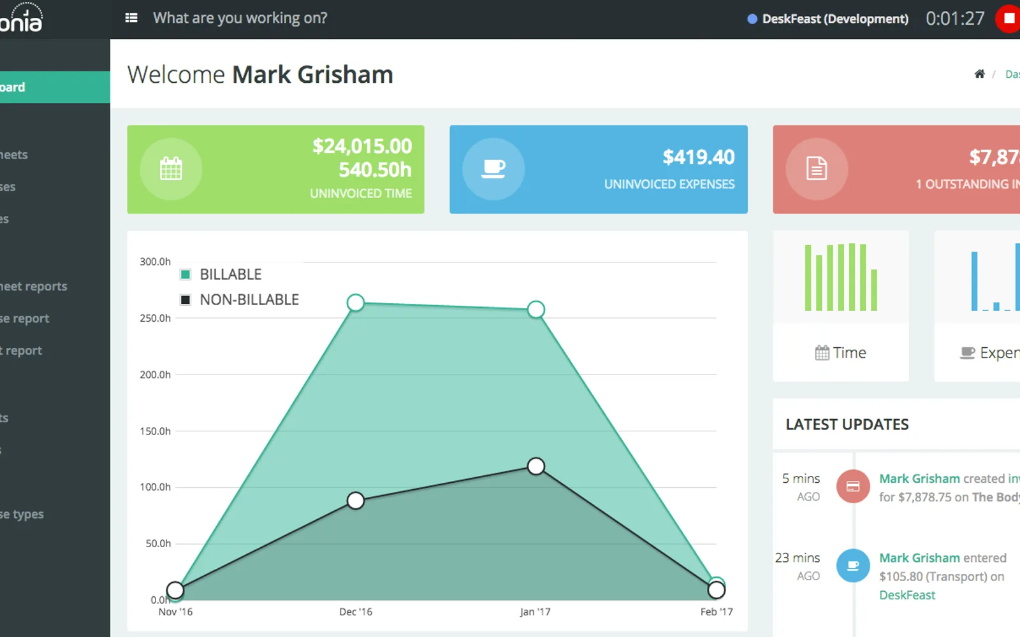Click the non-billable data point for Jan '17
The height and width of the screenshot is (637, 1020).
[536, 466]
